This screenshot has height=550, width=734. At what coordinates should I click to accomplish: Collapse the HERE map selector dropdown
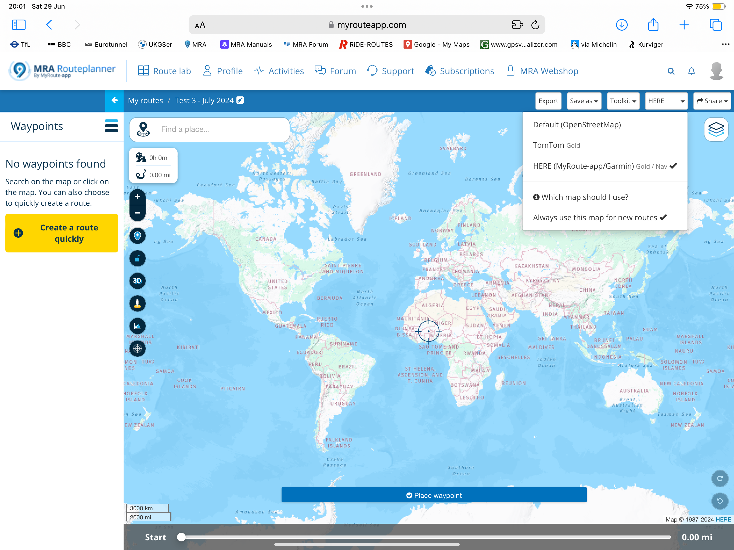click(x=666, y=101)
